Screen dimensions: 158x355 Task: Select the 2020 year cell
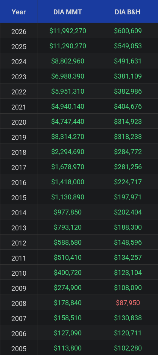(x=19, y=122)
